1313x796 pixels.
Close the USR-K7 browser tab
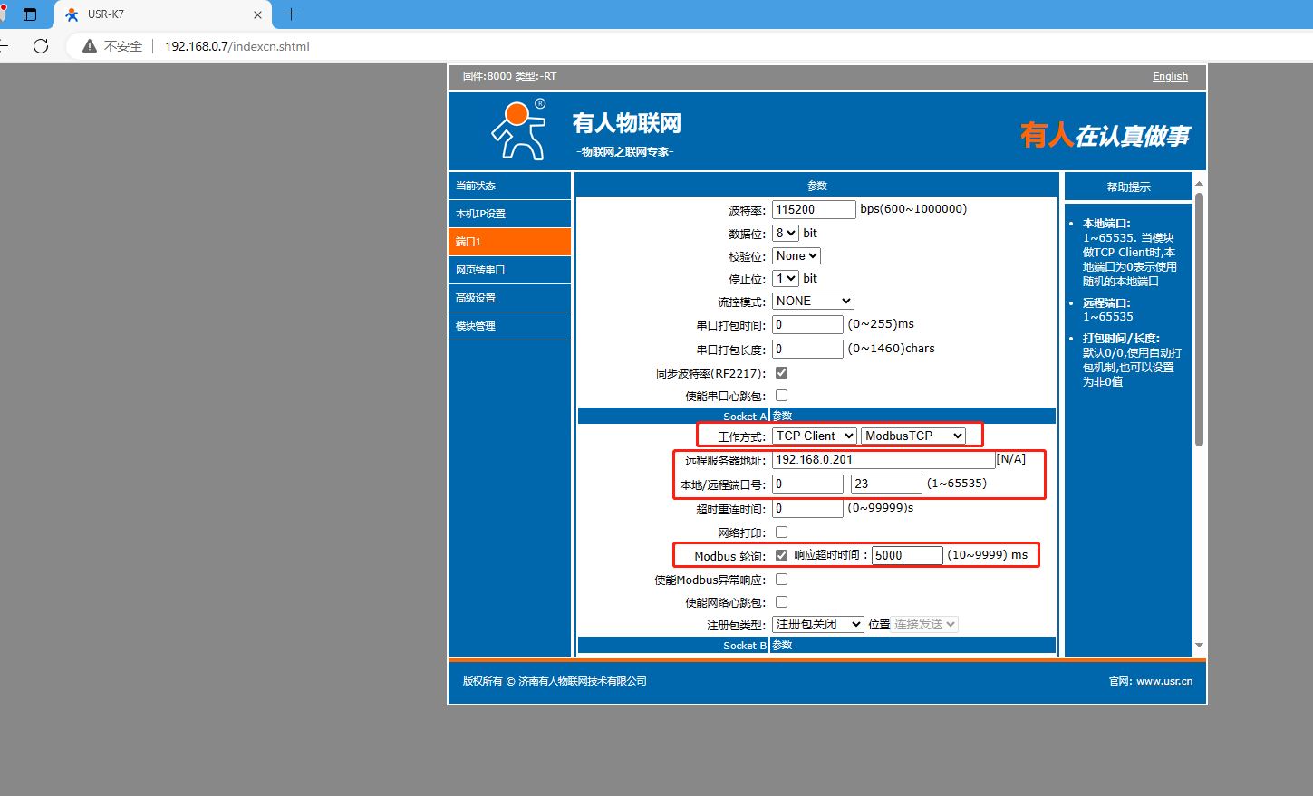[257, 14]
